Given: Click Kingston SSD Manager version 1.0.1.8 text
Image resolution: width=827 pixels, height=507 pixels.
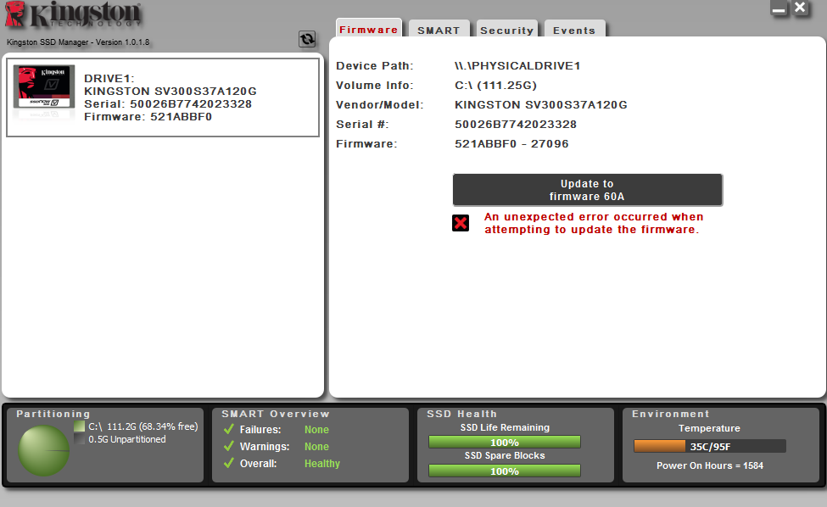Looking at the screenshot, I should pos(78,42).
